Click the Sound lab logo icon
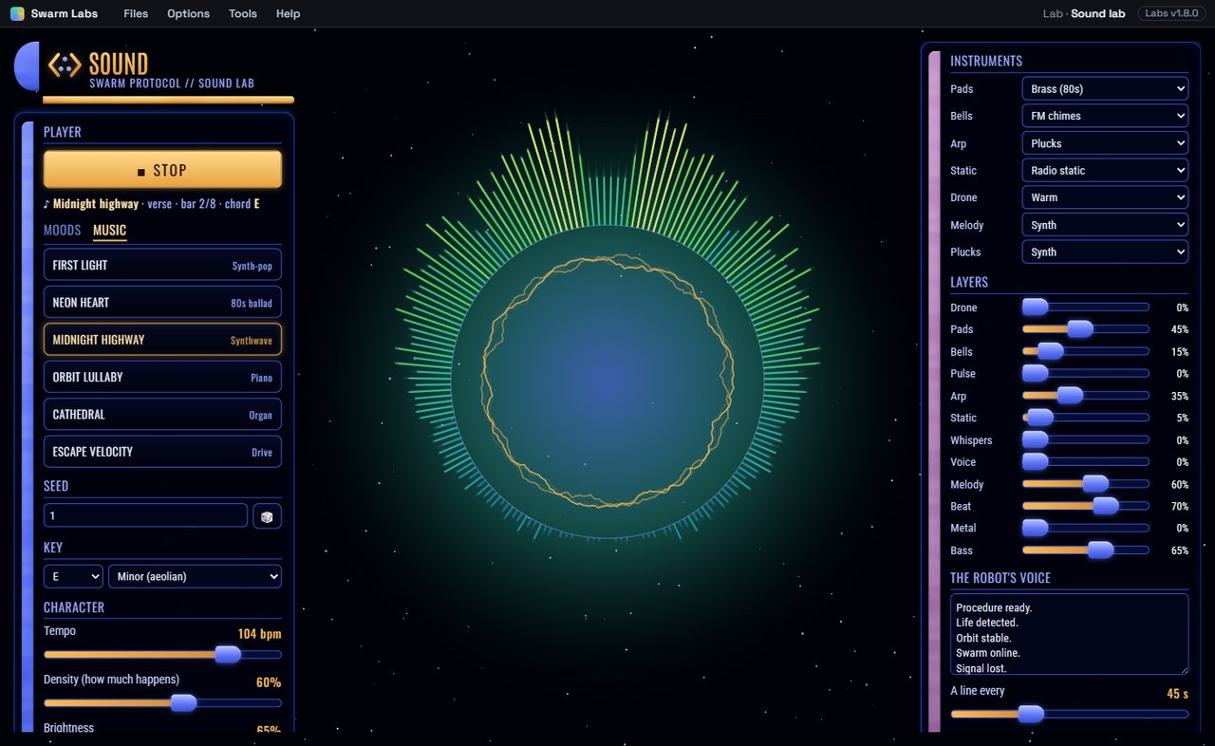The height and width of the screenshot is (746, 1215). tap(65, 65)
